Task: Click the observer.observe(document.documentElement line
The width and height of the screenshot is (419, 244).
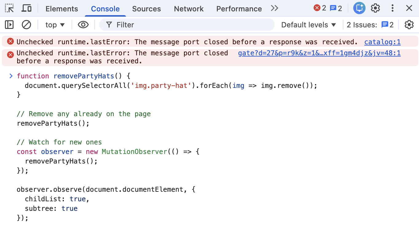Action: (x=106, y=190)
